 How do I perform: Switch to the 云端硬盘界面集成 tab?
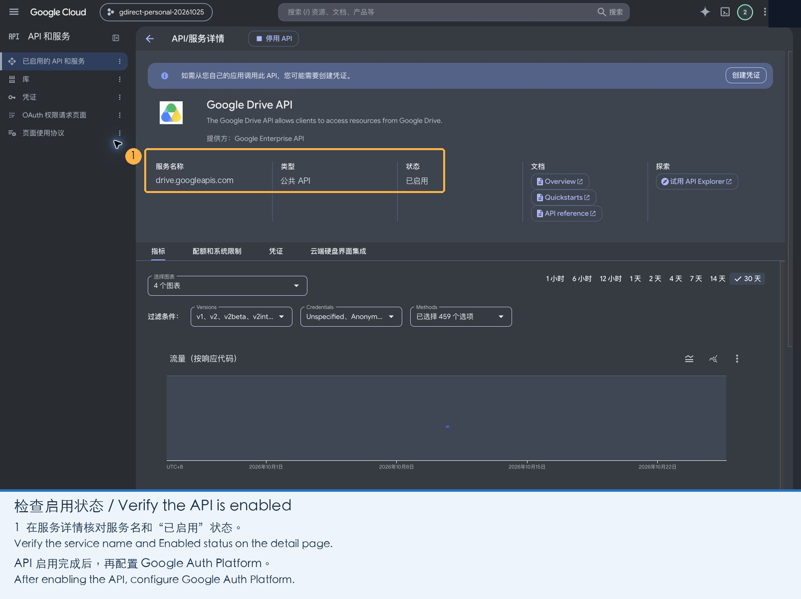pyautogui.click(x=338, y=251)
